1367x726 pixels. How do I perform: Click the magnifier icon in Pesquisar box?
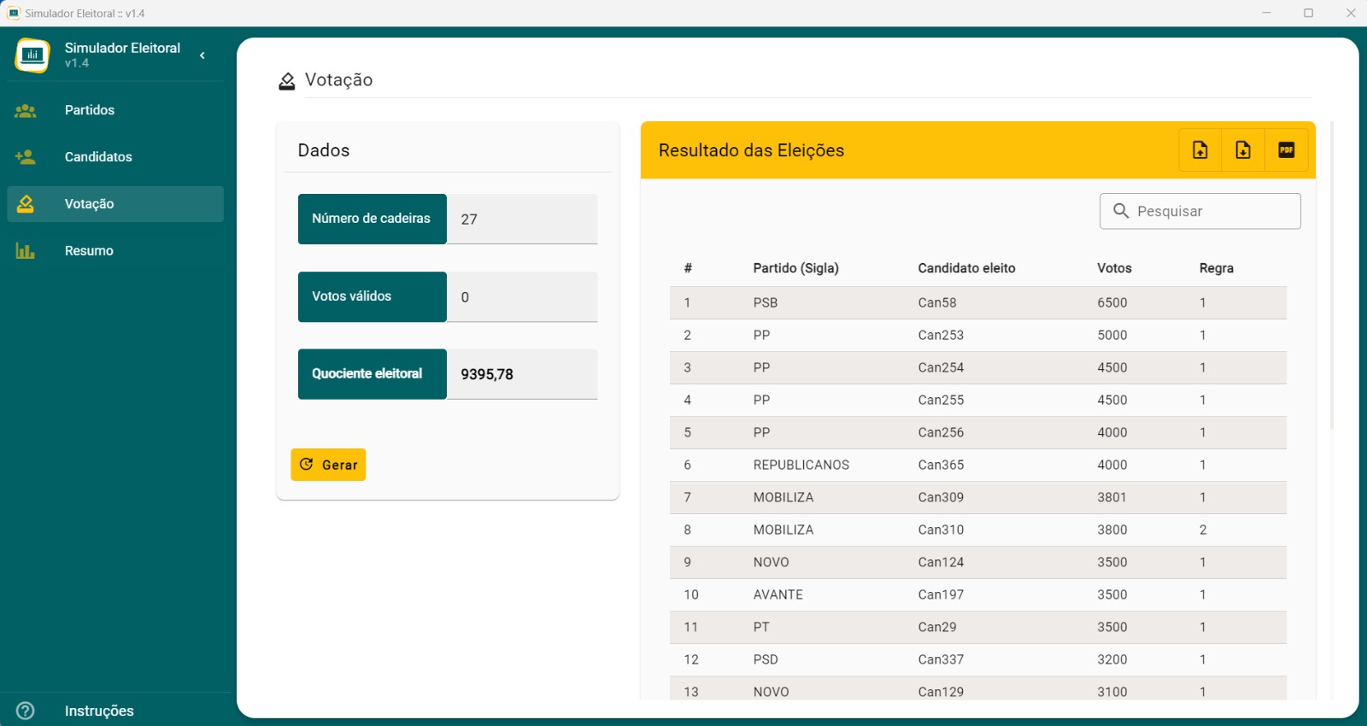pyautogui.click(x=1121, y=211)
